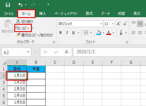Decrease font size with small A icon

click(x=125, y=24)
